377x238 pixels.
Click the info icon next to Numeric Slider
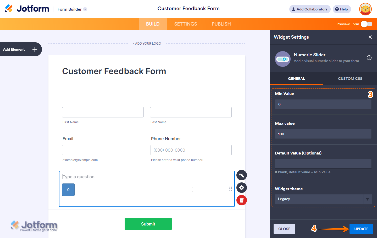click(369, 58)
